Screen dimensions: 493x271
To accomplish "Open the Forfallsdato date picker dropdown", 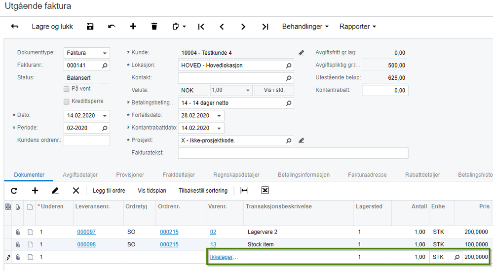I will tap(219, 116).
